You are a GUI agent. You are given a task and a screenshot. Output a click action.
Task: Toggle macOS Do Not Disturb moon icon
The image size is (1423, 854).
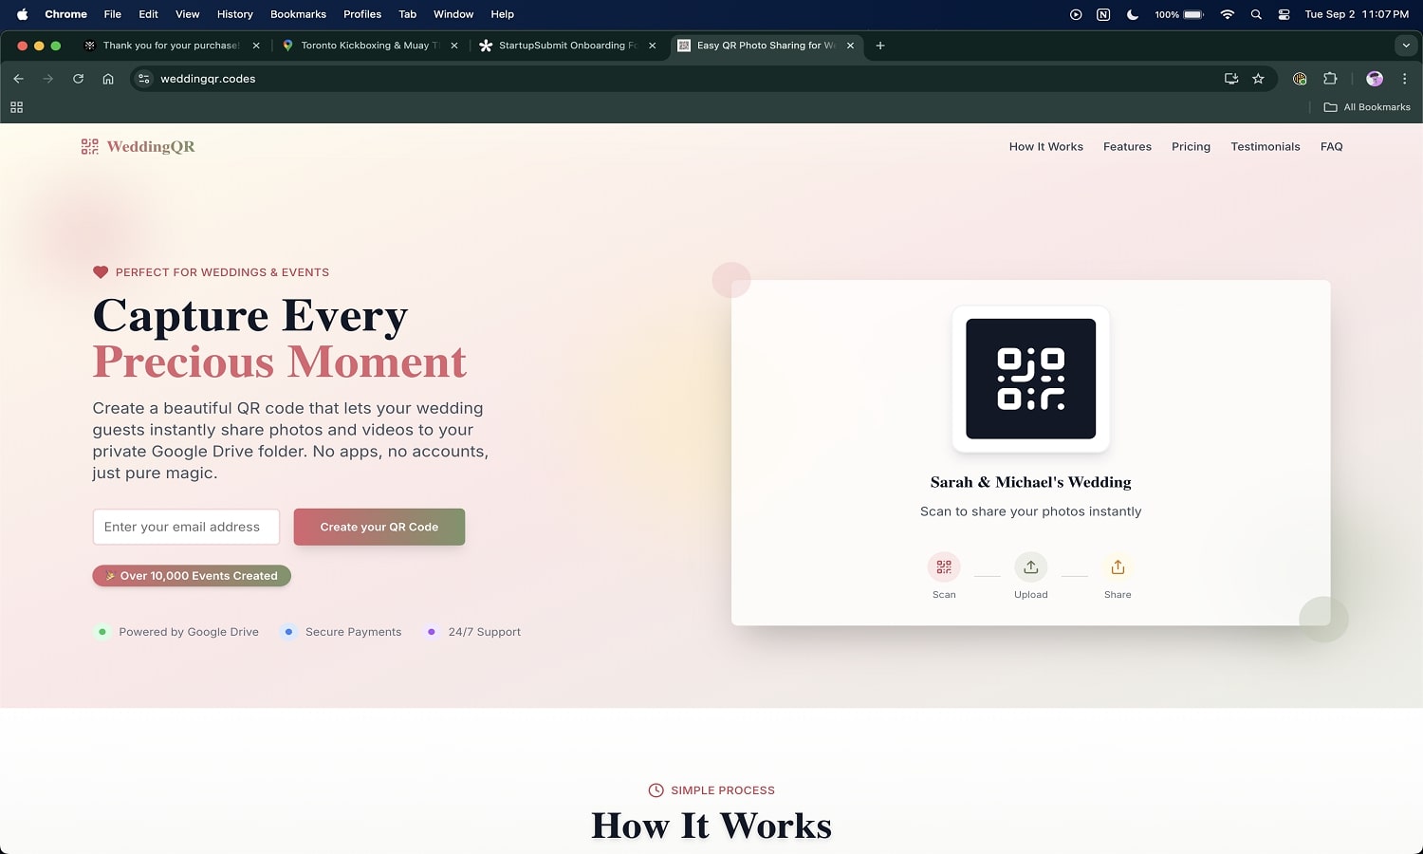point(1132,14)
